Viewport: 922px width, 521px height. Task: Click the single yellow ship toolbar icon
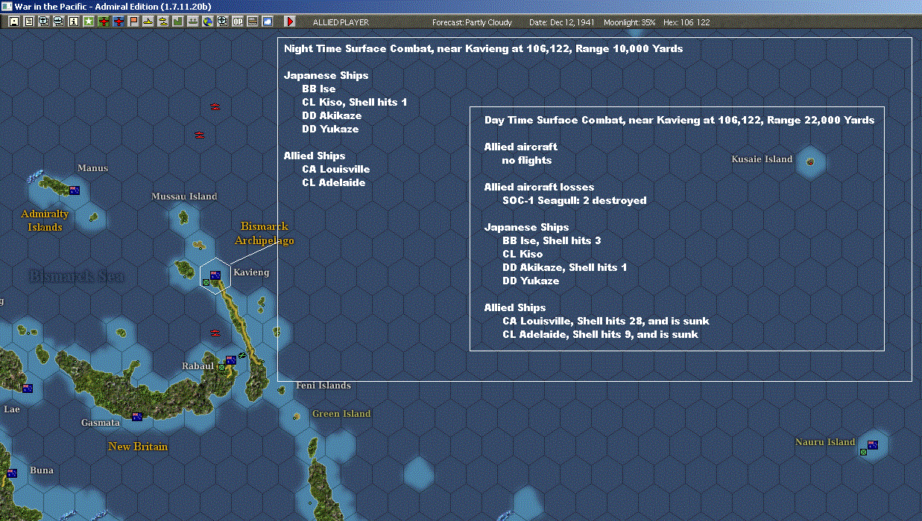(x=148, y=22)
